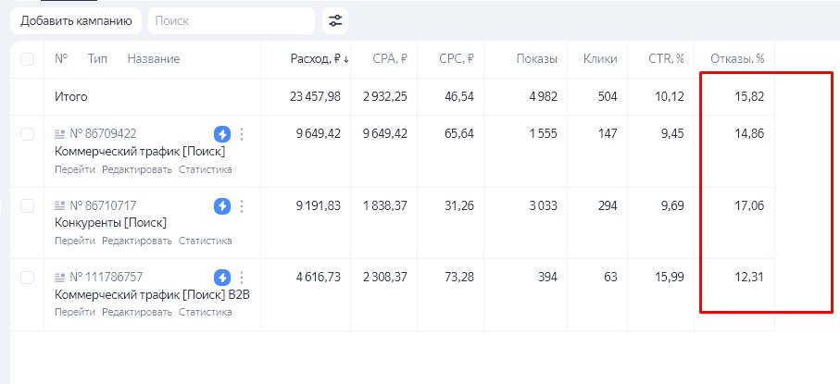This screenshot has width=840, height=384.
Task: Open three-dot menu for campaign 86709422
Action: [242, 133]
